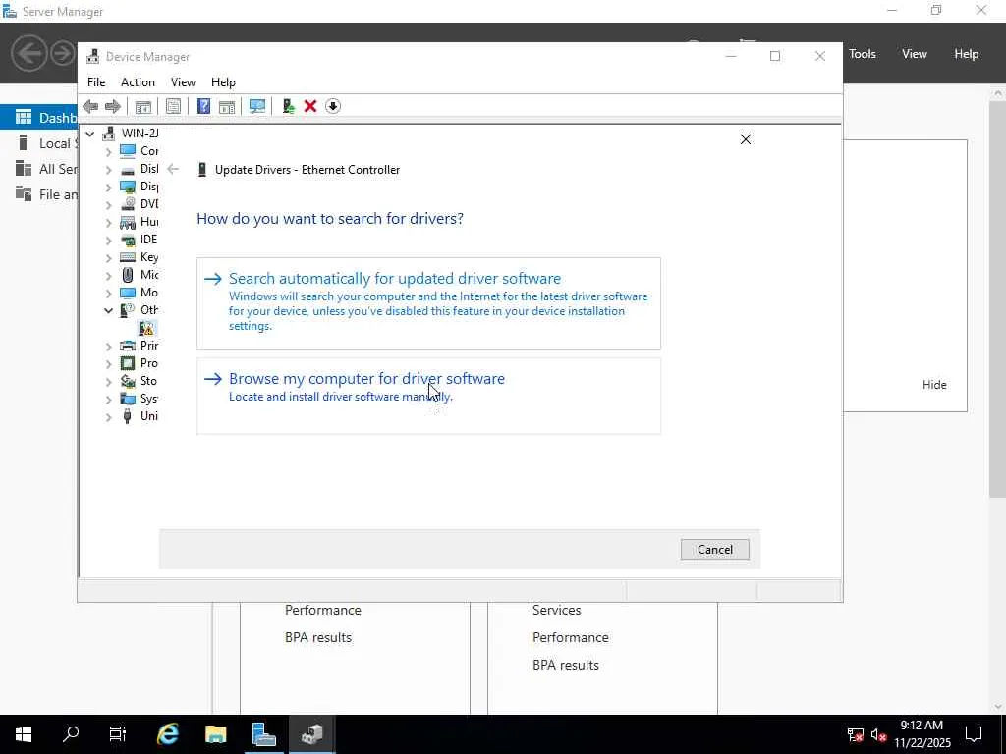Expand the Computer (Cor) tree chevron
Image resolution: width=1006 pixels, height=754 pixels.
point(108,151)
